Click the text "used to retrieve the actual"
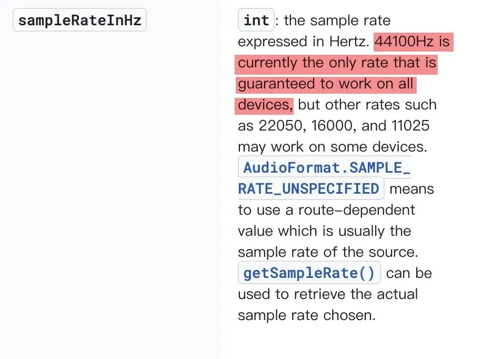This screenshot has height=359, width=482. (327, 294)
